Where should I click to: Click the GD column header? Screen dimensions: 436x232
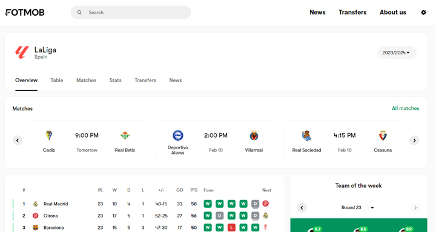tap(180, 190)
